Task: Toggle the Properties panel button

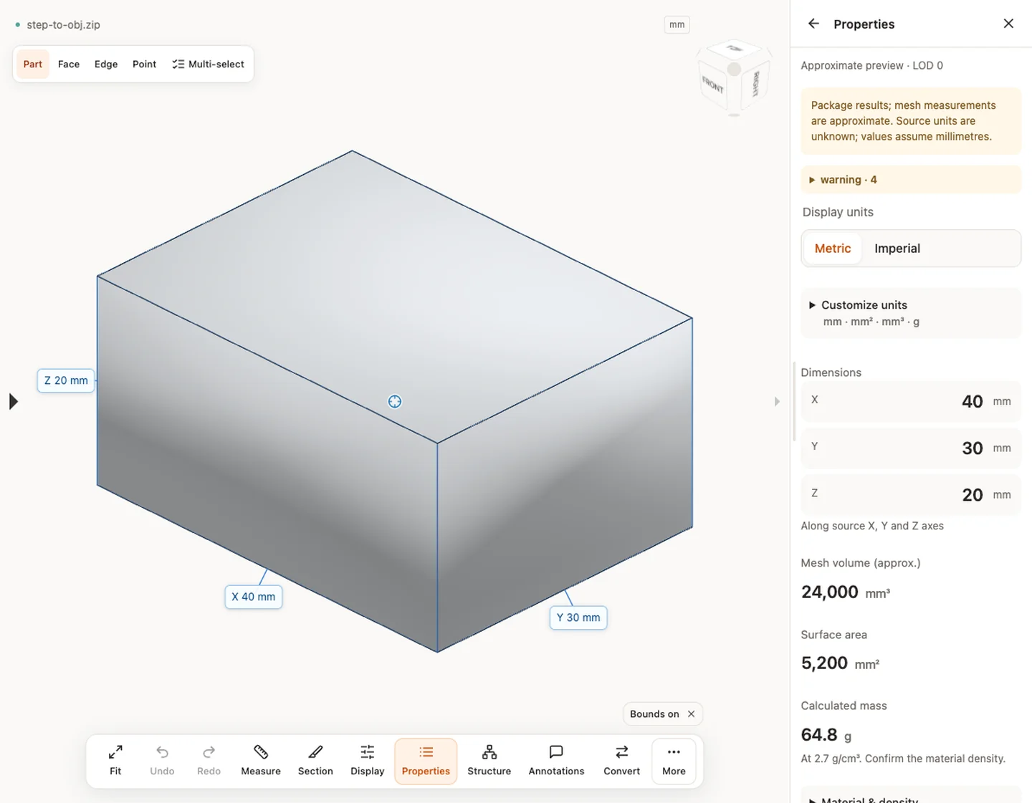Action: tap(426, 761)
